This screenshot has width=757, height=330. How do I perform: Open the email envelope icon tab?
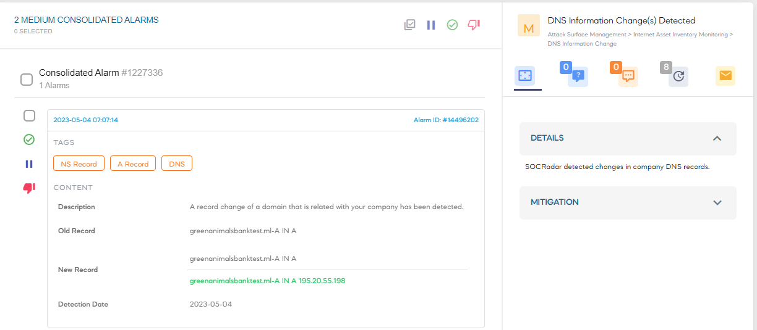[x=725, y=76]
